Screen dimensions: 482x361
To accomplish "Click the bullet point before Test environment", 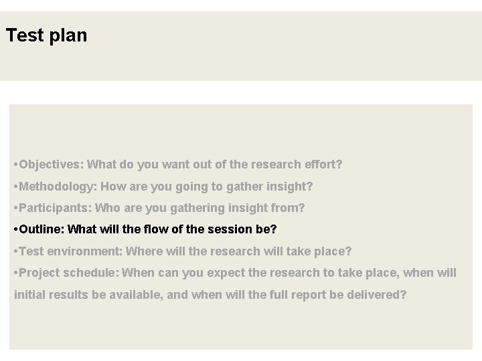I will tap(15, 251).
